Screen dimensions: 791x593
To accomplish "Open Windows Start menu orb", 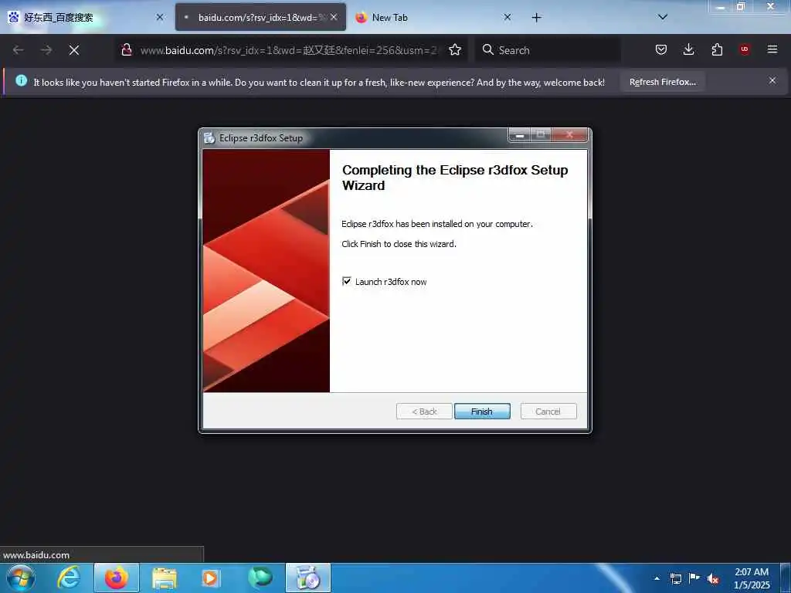I will click(x=20, y=578).
